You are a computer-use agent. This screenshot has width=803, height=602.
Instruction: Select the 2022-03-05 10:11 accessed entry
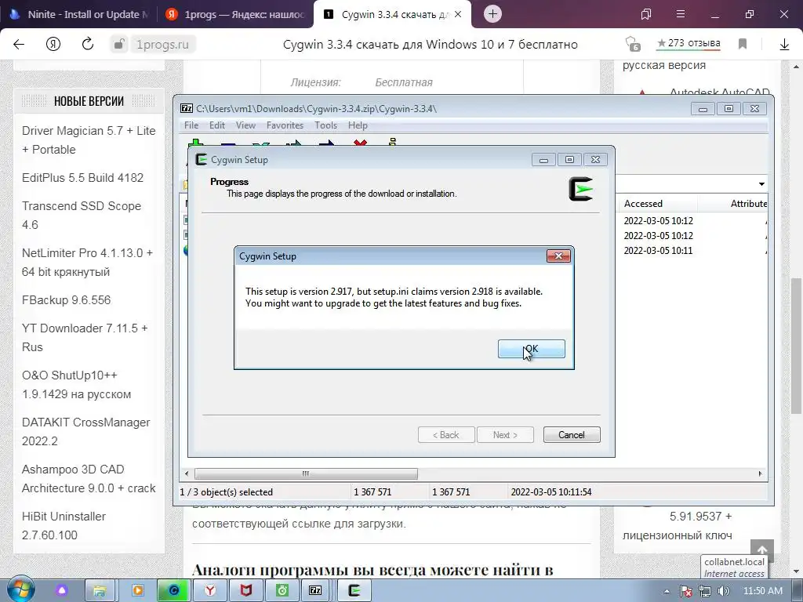[x=658, y=250]
